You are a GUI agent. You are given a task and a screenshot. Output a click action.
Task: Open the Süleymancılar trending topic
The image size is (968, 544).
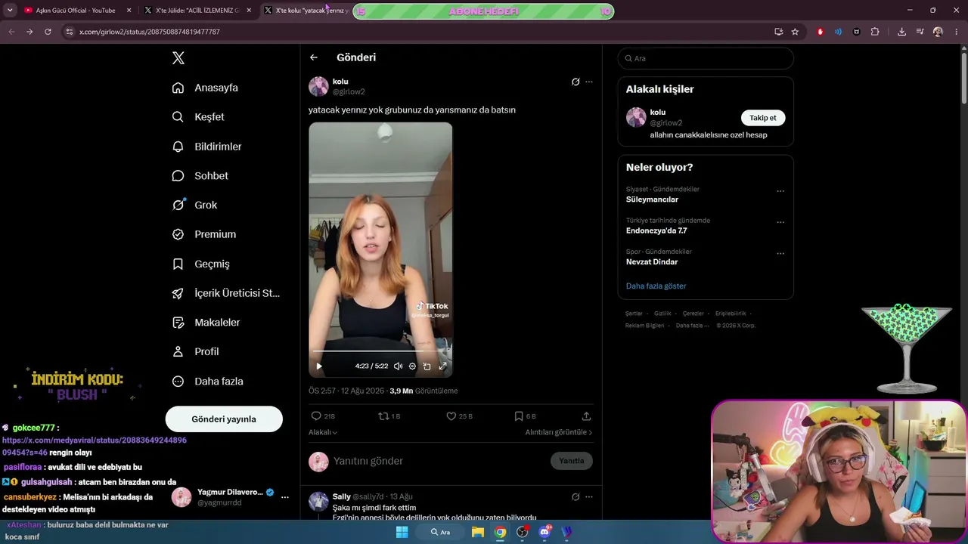[x=652, y=199]
